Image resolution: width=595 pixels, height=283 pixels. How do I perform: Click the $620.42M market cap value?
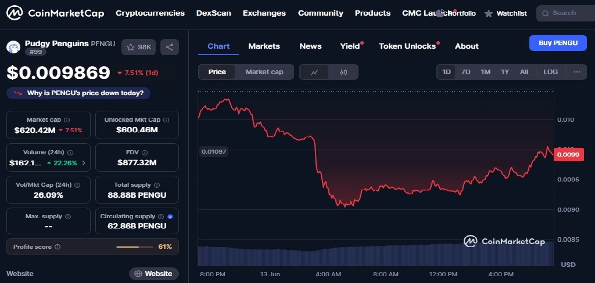(x=35, y=130)
